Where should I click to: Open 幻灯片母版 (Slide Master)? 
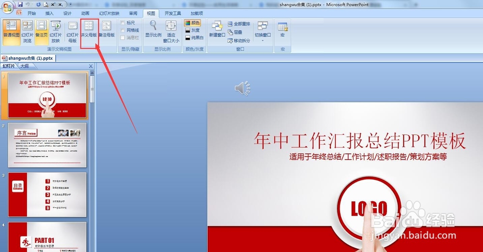coord(73,32)
